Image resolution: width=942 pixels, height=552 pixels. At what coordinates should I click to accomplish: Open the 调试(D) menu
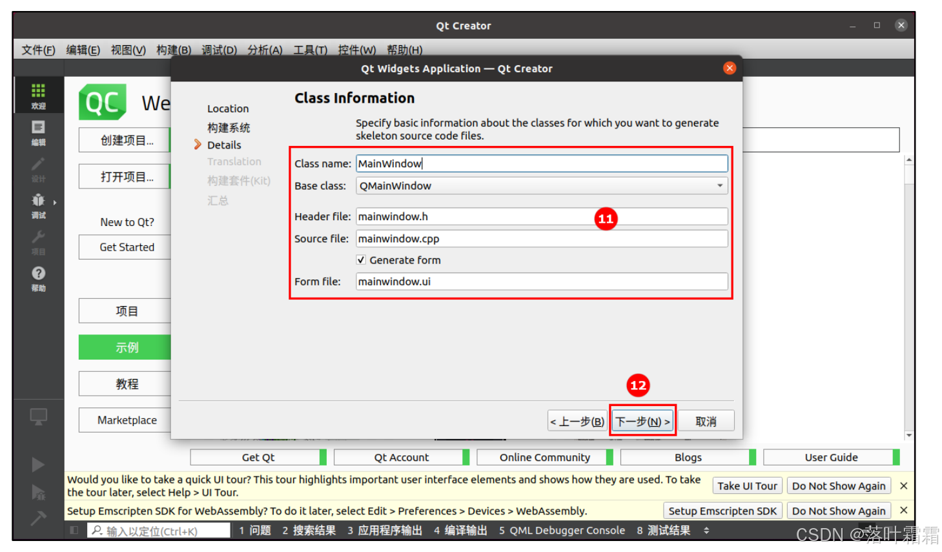tap(219, 50)
